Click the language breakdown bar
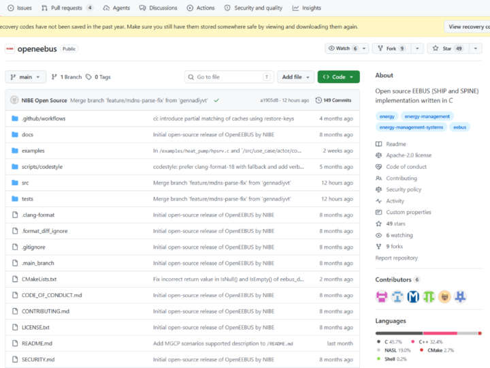The width and height of the screenshot is (490, 368). point(429,333)
